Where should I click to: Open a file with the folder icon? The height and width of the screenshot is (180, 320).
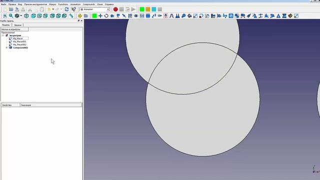(11, 9)
